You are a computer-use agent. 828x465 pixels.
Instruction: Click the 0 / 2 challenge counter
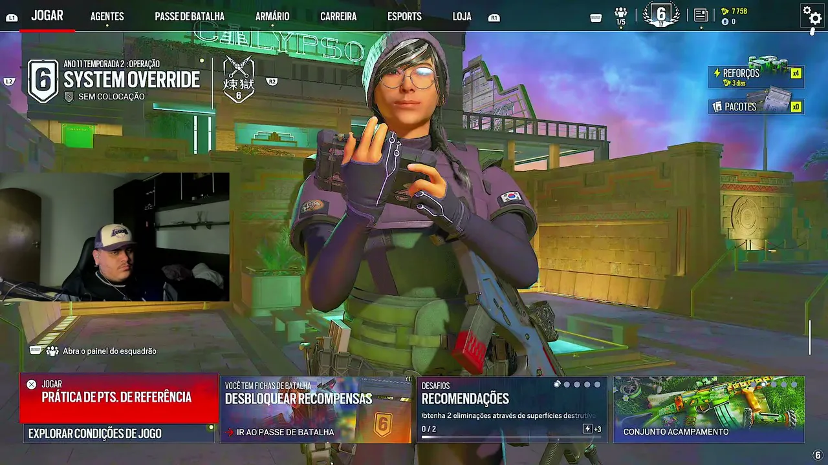click(429, 429)
